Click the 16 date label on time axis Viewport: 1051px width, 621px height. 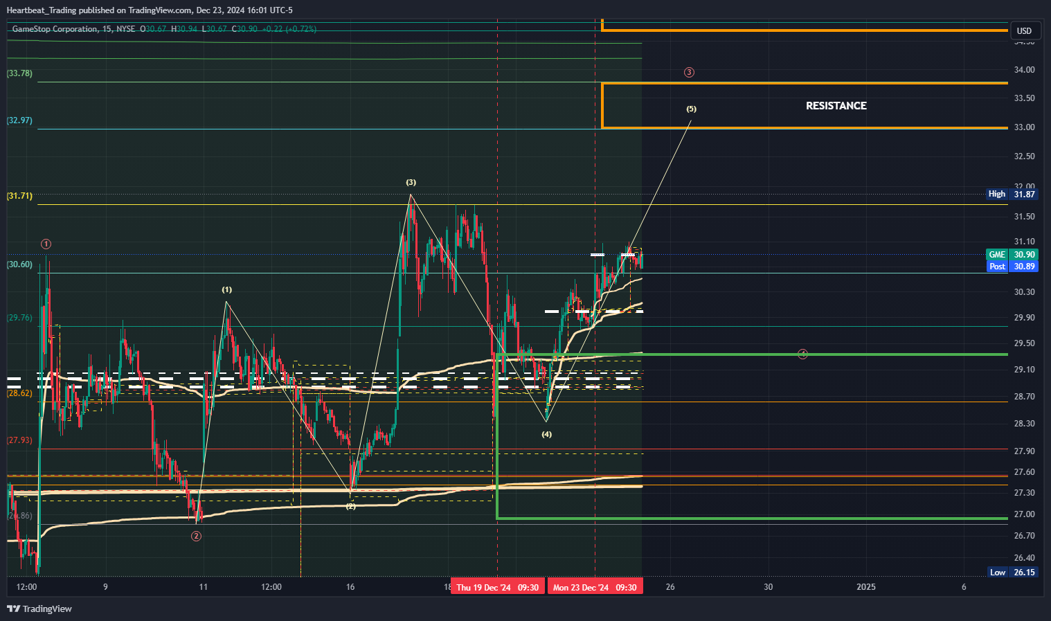coord(350,587)
